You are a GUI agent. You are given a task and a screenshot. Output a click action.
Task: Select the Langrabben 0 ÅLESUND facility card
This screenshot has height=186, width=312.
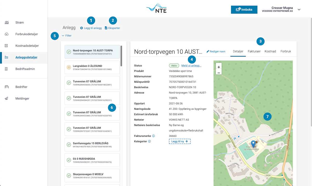click(x=92, y=68)
